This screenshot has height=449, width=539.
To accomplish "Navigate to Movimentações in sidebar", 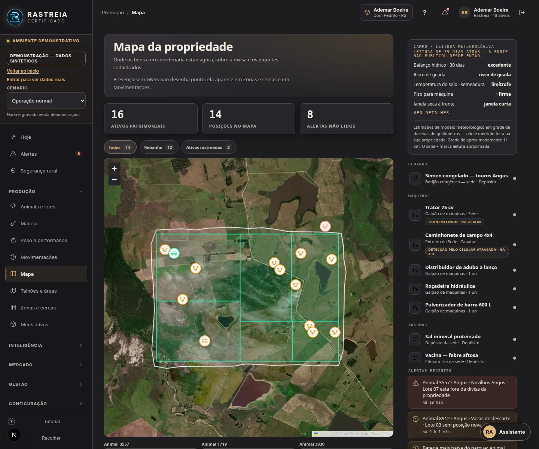I will pyautogui.click(x=46, y=257).
